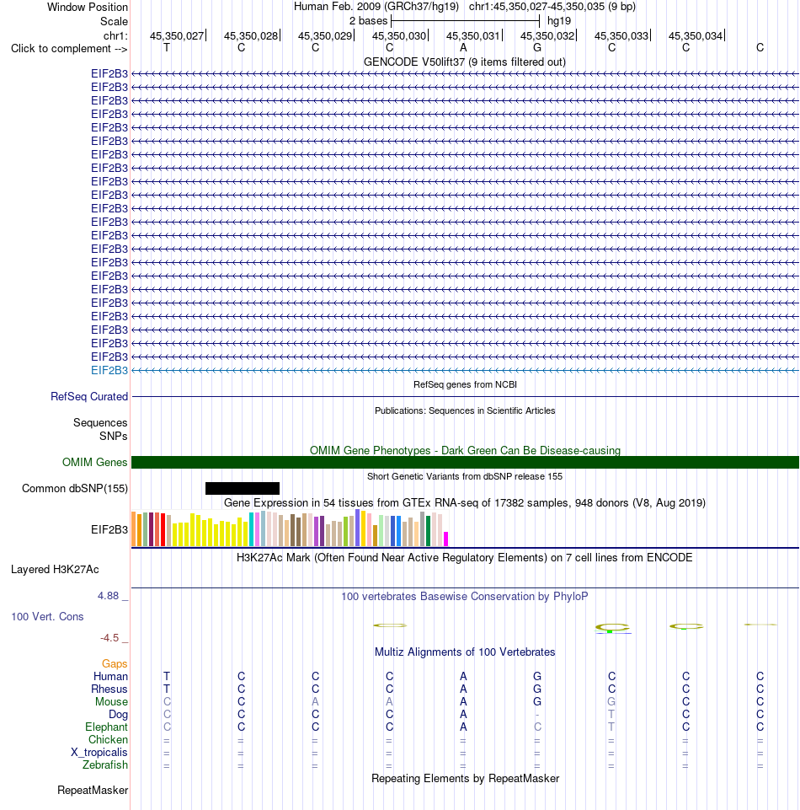Image resolution: width=800 pixels, height=810 pixels.
Task: Click the X_tropicalis alignment row label
Action: [99, 752]
